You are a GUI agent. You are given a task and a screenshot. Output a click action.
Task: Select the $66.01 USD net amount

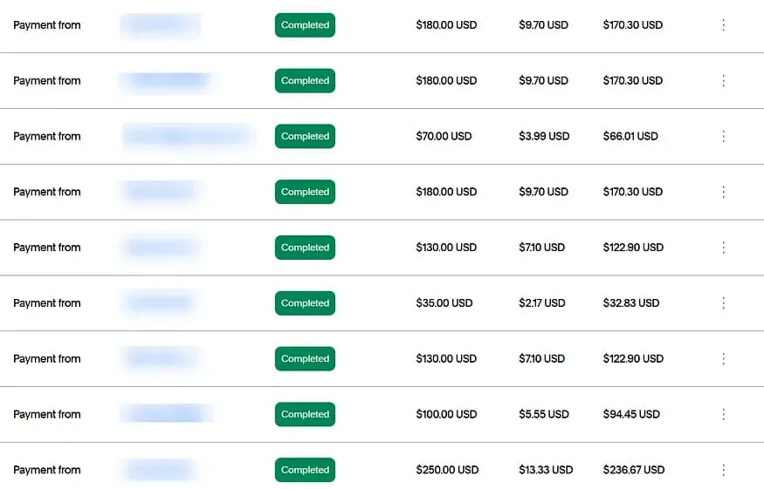click(x=630, y=136)
